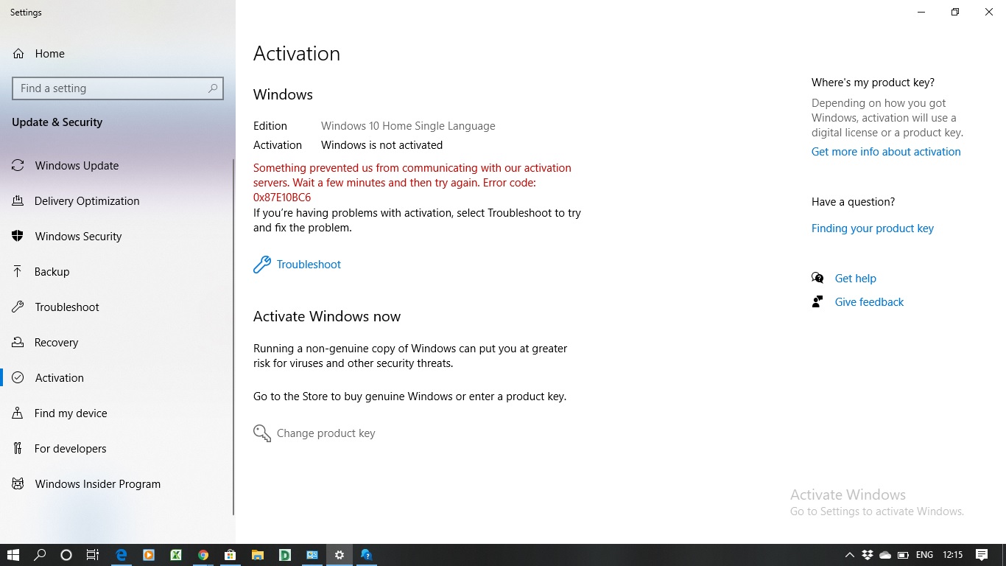
Task: Show hidden system tray icons
Action: (x=849, y=555)
